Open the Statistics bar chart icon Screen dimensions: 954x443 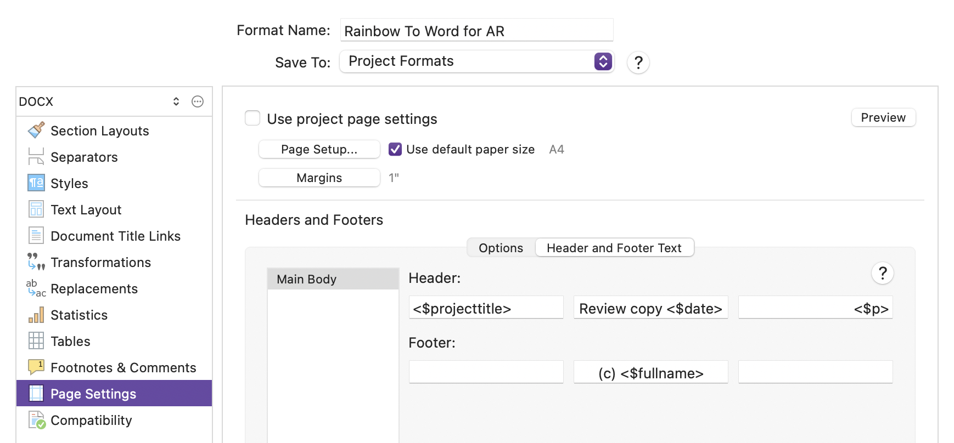pos(36,315)
